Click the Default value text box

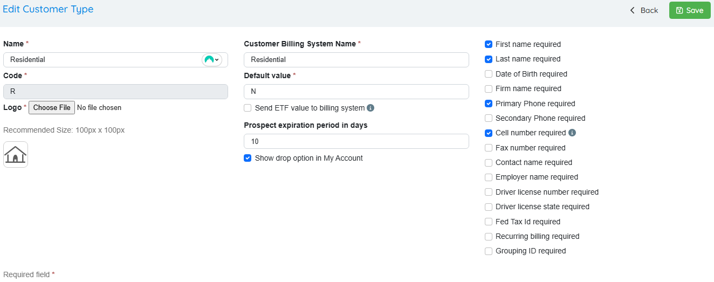point(356,92)
